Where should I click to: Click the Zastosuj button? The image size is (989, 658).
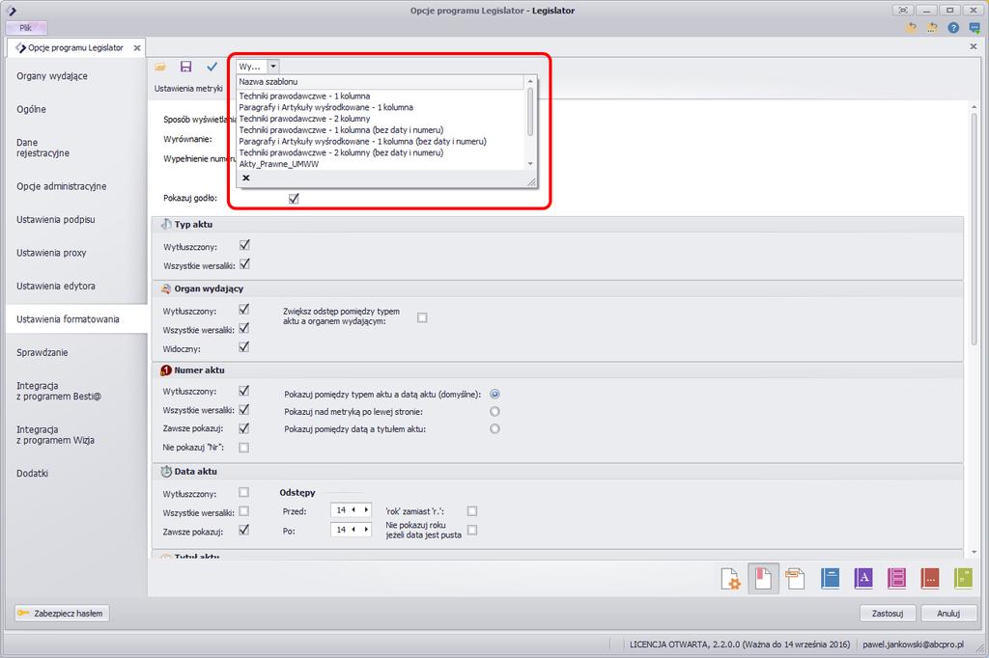pyautogui.click(x=888, y=614)
